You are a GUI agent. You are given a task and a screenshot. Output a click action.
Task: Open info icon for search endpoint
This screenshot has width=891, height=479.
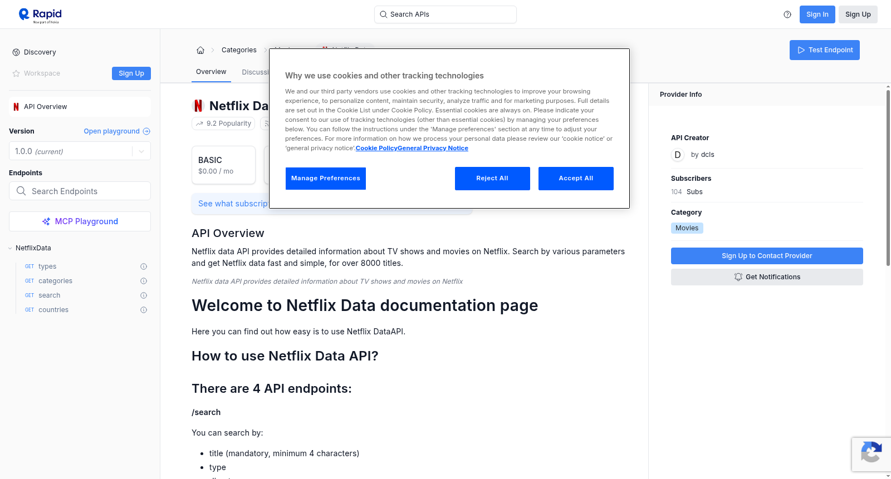tap(144, 295)
